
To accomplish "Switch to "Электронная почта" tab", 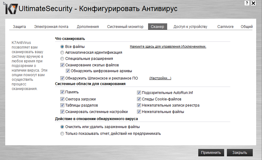I will click(51, 27).
